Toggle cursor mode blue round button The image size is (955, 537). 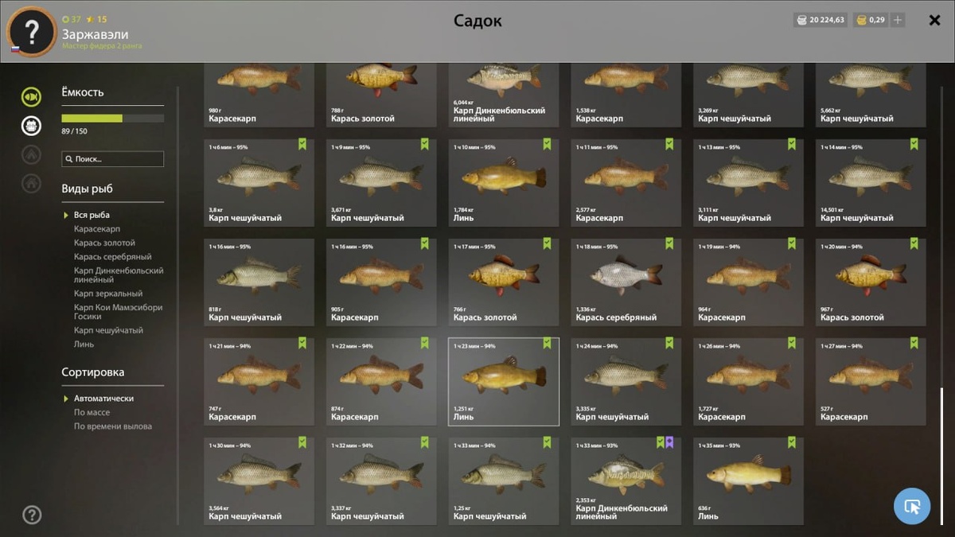[912, 506]
